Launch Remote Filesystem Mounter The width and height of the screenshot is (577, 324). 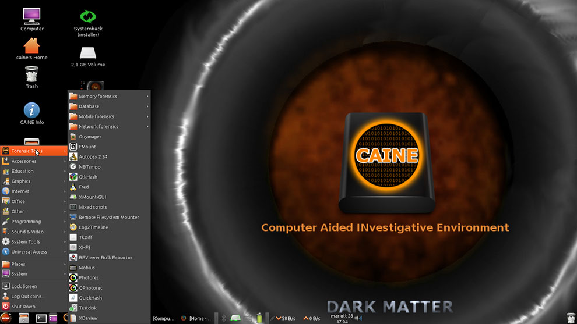point(109,218)
